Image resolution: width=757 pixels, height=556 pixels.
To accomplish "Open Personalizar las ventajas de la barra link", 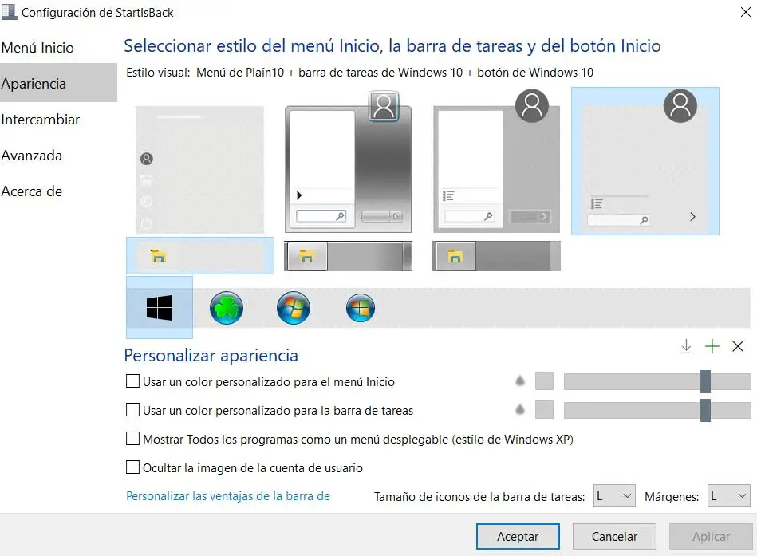I will (228, 496).
